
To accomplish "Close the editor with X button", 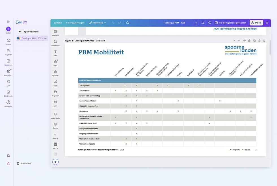I will 267,23.
